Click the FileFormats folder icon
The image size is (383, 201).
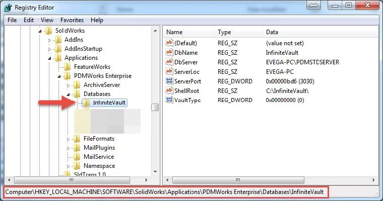[x=77, y=139]
